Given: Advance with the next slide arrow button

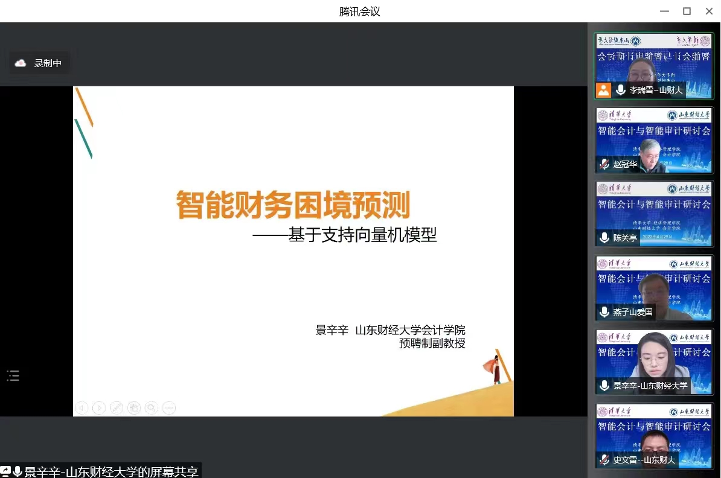Looking at the screenshot, I should click(99, 409).
